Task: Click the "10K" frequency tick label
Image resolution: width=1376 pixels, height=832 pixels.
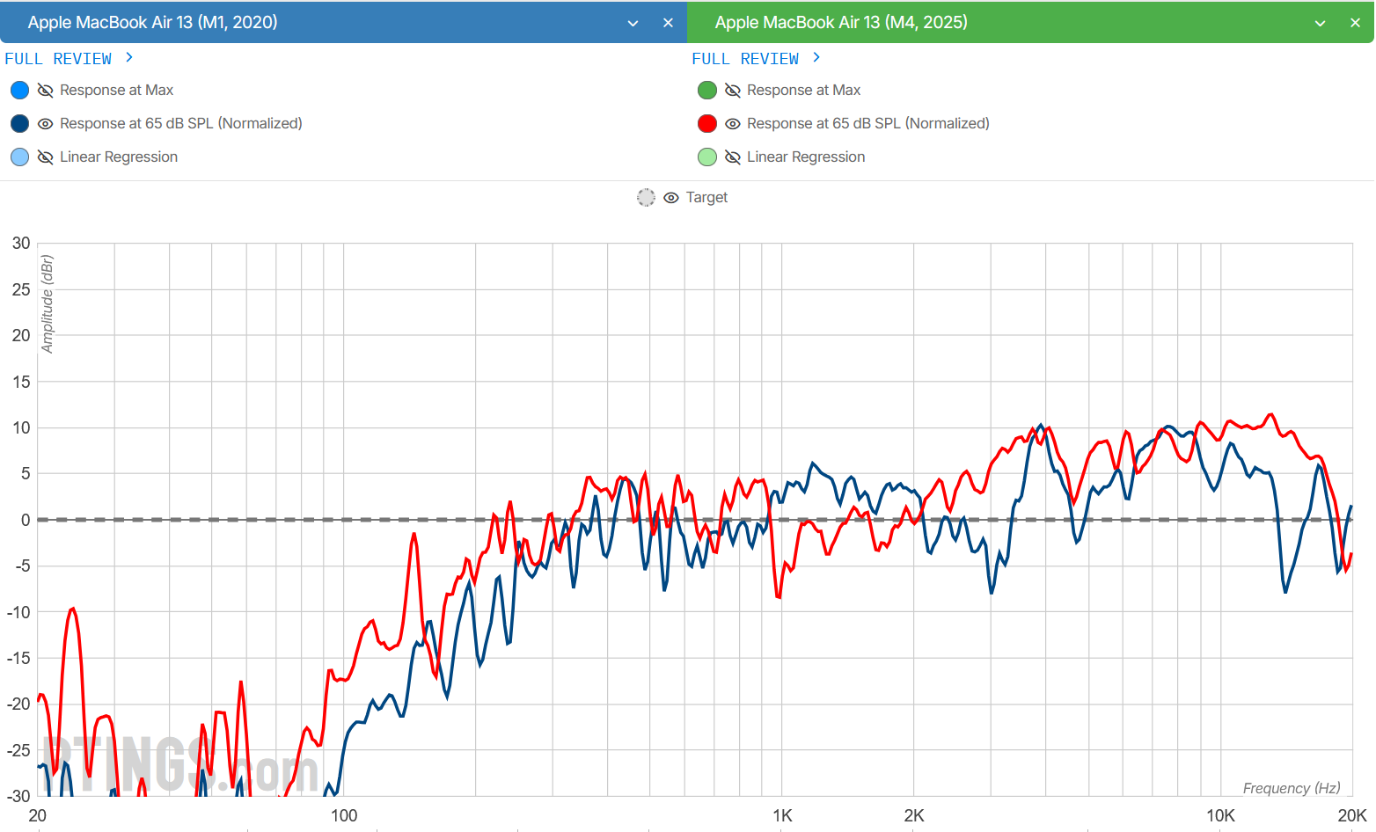Action: pos(1220,816)
